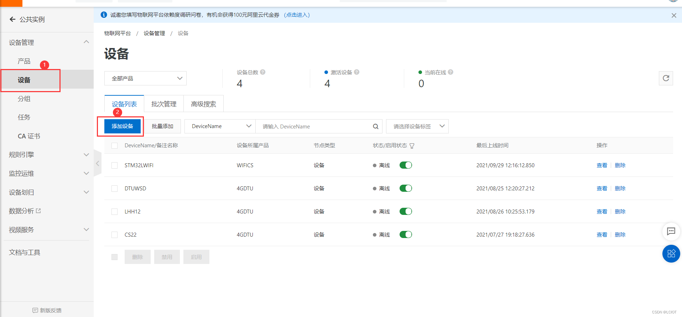Click the help icon next to 设备总数
Screen dimensions: 682x317
click(x=263, y=72)
